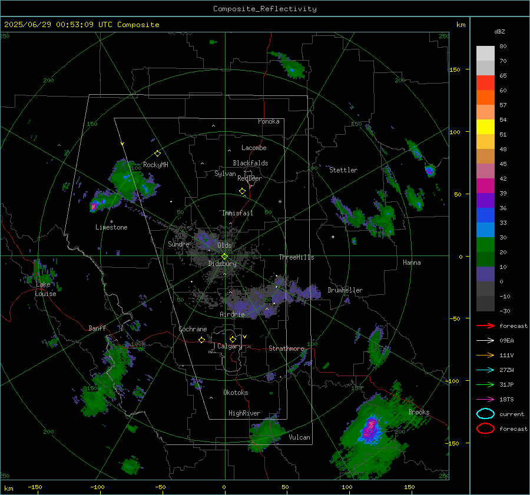The width and height of the screenshot is (530, 495).
Task: Click the white asterisk above Limestone label
Action: (111, 222)
